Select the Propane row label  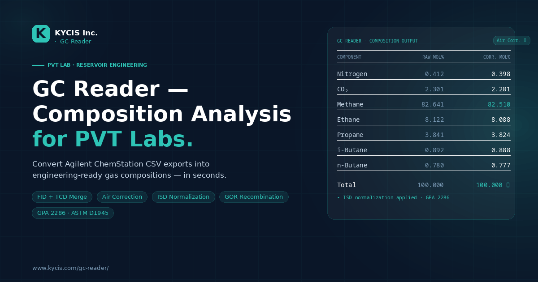tap(350, 135)
